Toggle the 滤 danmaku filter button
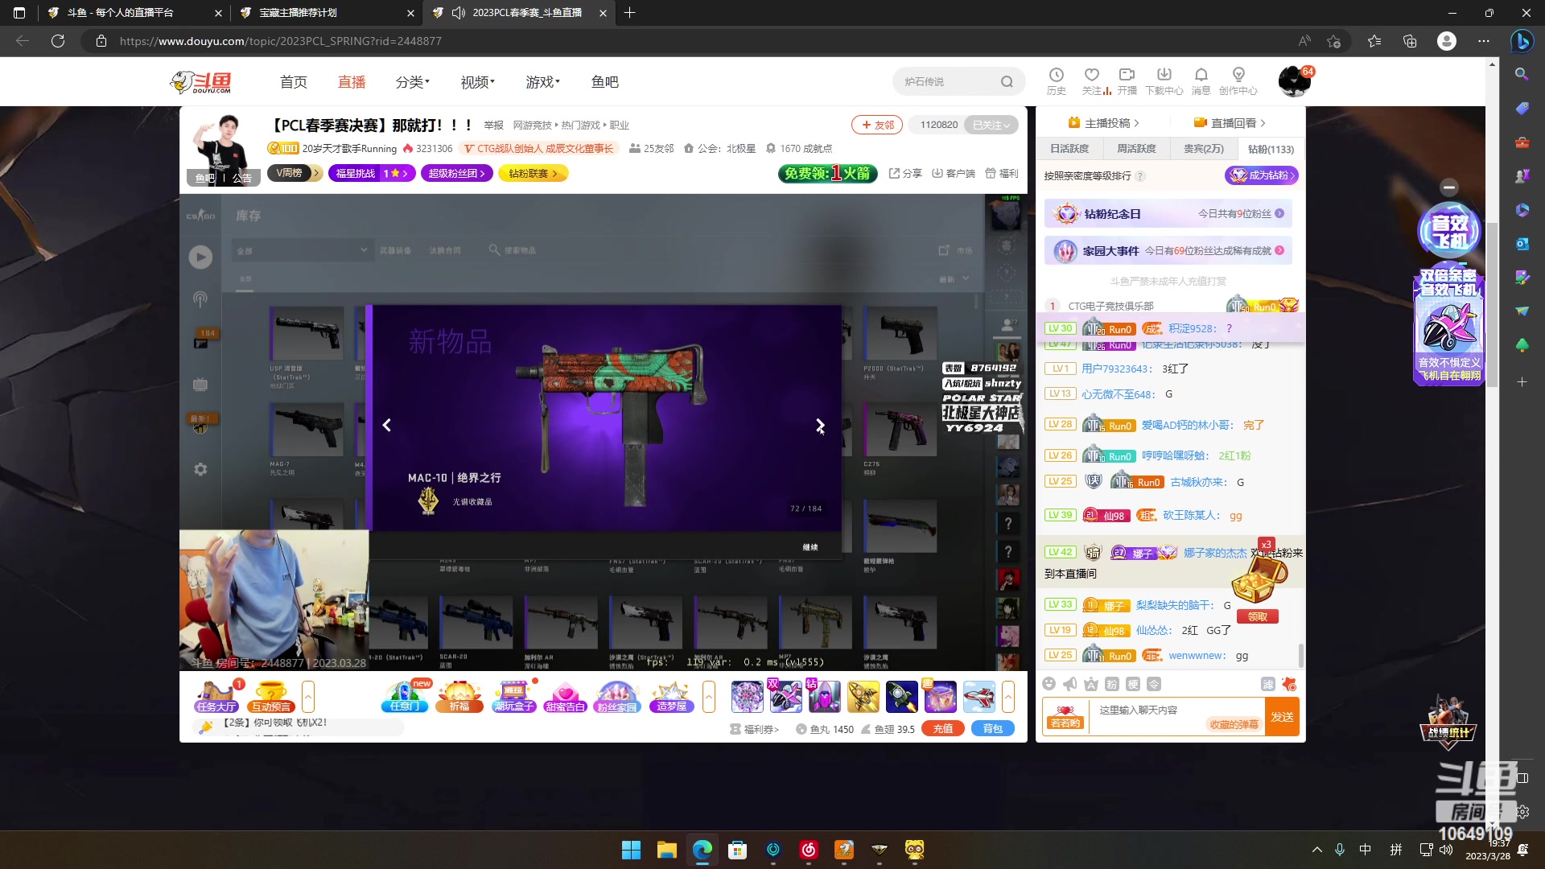This screenshot has height=869, width=1545. [x=1267, y=684]
